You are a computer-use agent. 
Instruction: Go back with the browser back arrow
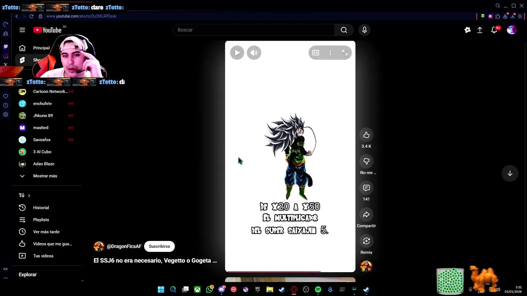pos(16,16)
